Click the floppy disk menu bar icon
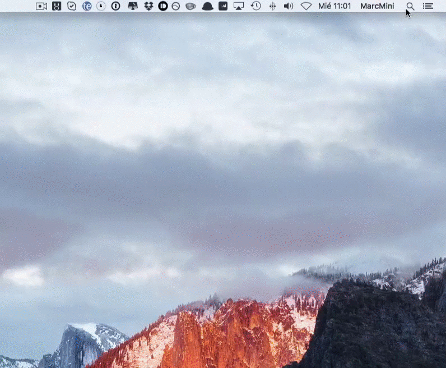Image resolution: width=446 pixels, height=368 pixels. point(57,6)
